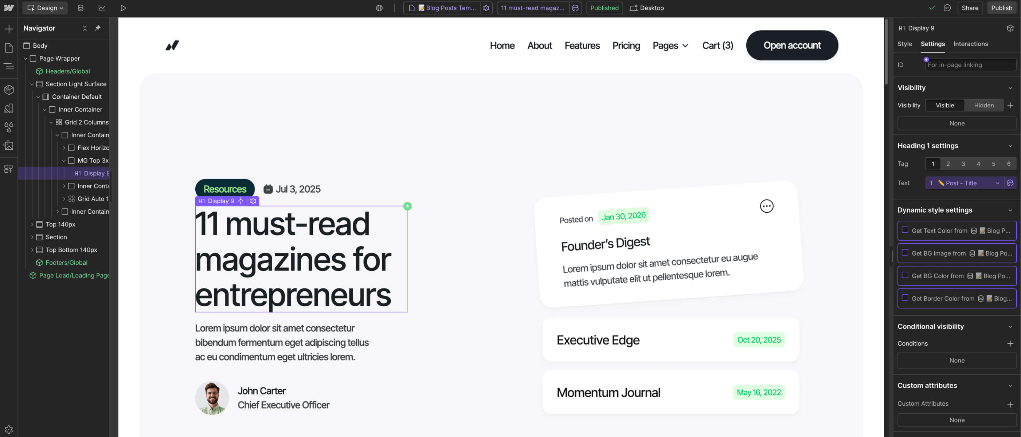Open the Design mode dropdown

pos(46,8)
